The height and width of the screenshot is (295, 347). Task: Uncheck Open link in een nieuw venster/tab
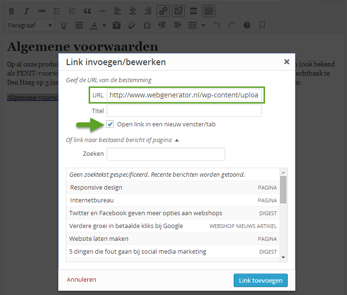[110, 124]
